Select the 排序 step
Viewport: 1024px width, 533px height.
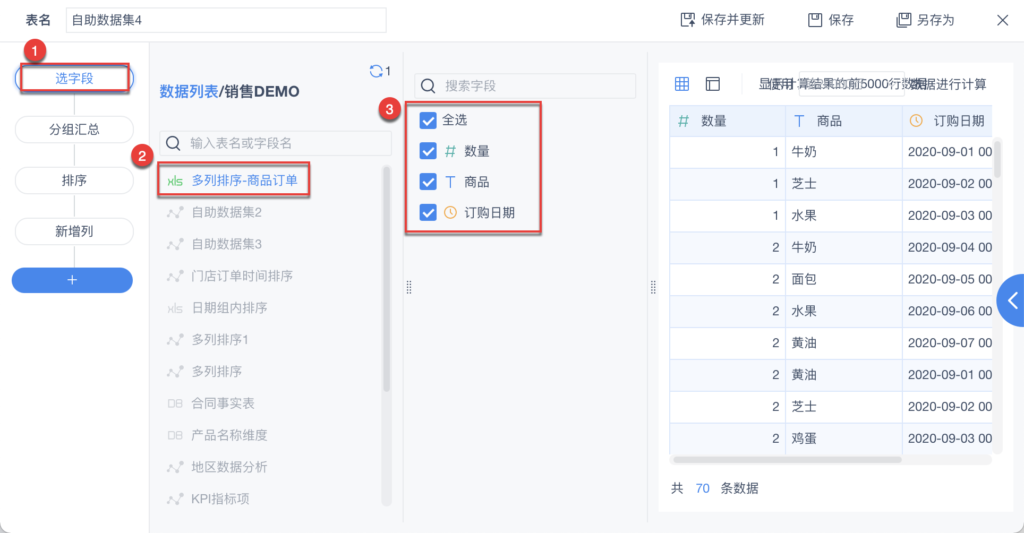tap(74, 180)
